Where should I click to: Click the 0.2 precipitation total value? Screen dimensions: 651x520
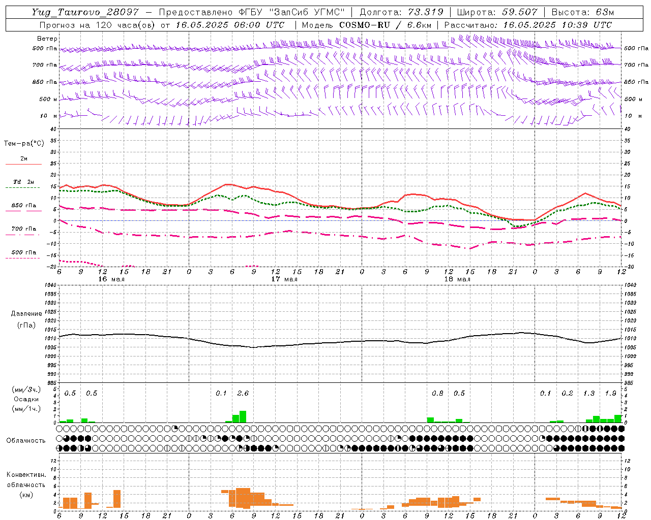click(567, 393)
